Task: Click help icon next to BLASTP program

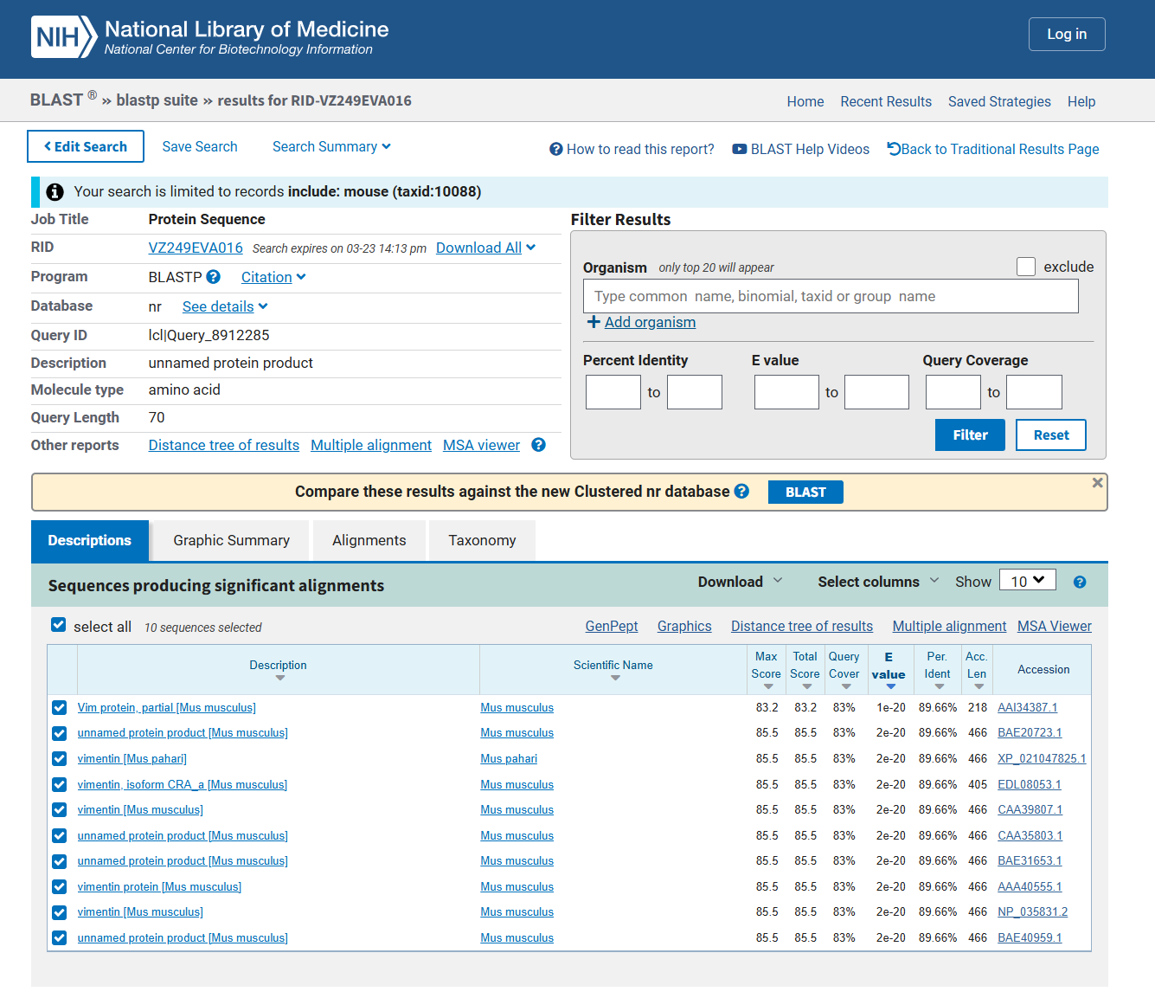Action: (213, 277)
